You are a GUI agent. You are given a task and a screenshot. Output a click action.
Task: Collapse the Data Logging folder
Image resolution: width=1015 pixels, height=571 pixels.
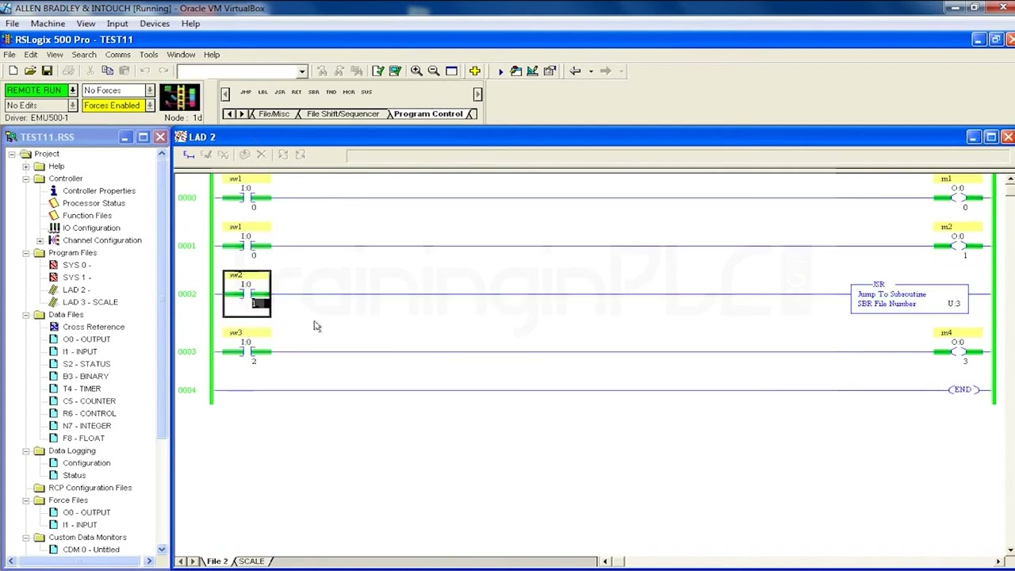(26, 450)
